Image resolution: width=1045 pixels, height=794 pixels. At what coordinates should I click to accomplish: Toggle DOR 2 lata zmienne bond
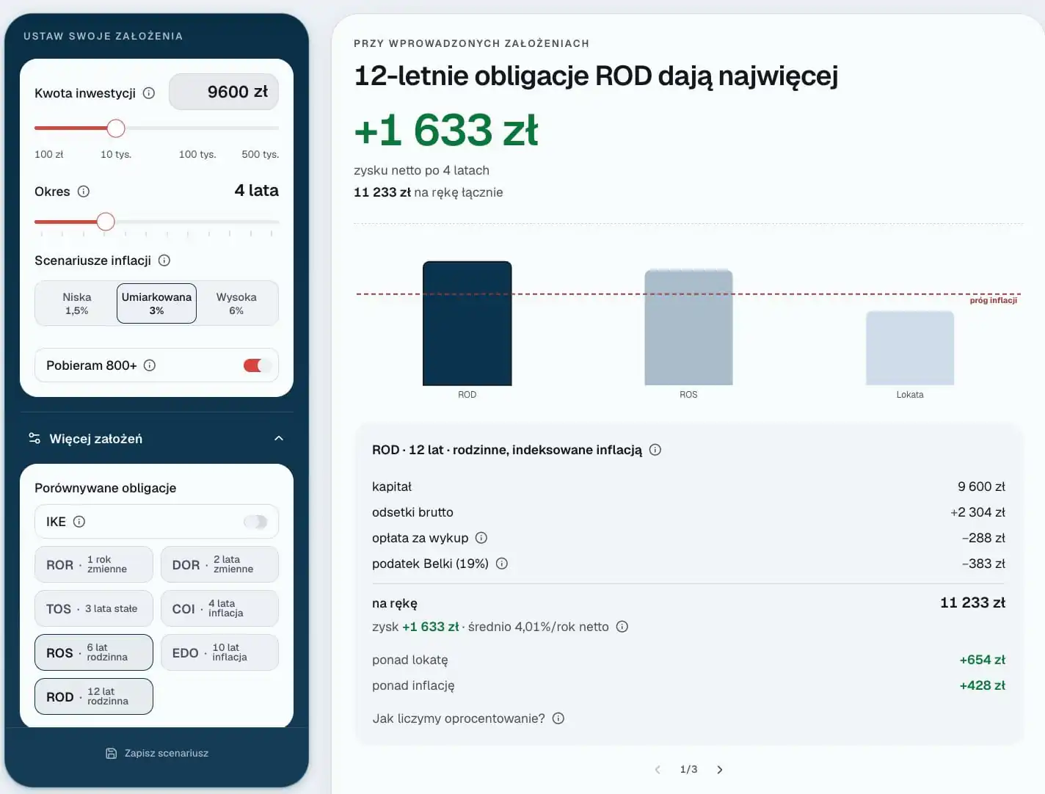tap(219, 564)
